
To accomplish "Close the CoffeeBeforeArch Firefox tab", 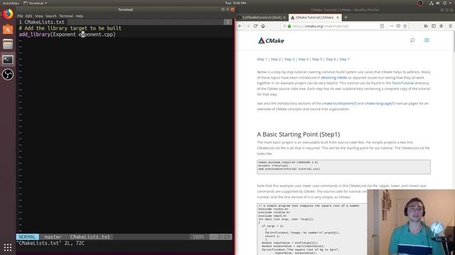I will [x=284, y=17].
